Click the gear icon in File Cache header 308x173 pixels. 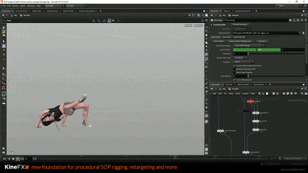tap(290, 20)
